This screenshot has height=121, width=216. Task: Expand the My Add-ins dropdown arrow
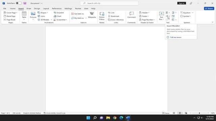pos(86,18)
